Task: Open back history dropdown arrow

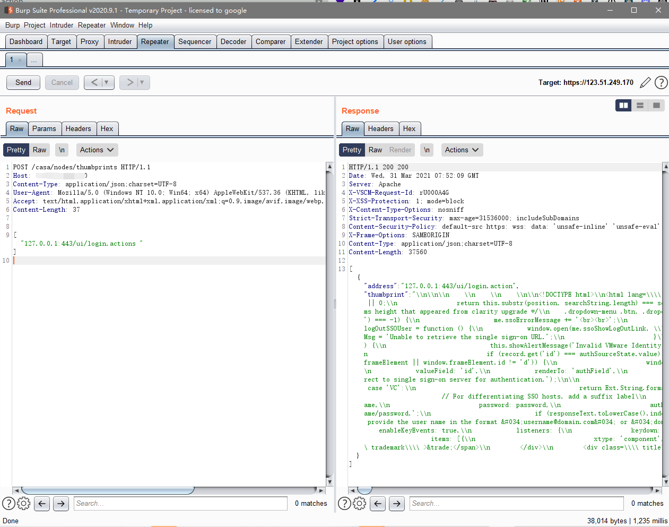Action: point(107,82)
